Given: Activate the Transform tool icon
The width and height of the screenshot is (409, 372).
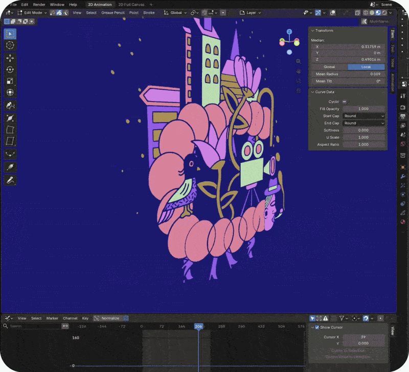Looking at the screenshot, I should tap(10, 92).
